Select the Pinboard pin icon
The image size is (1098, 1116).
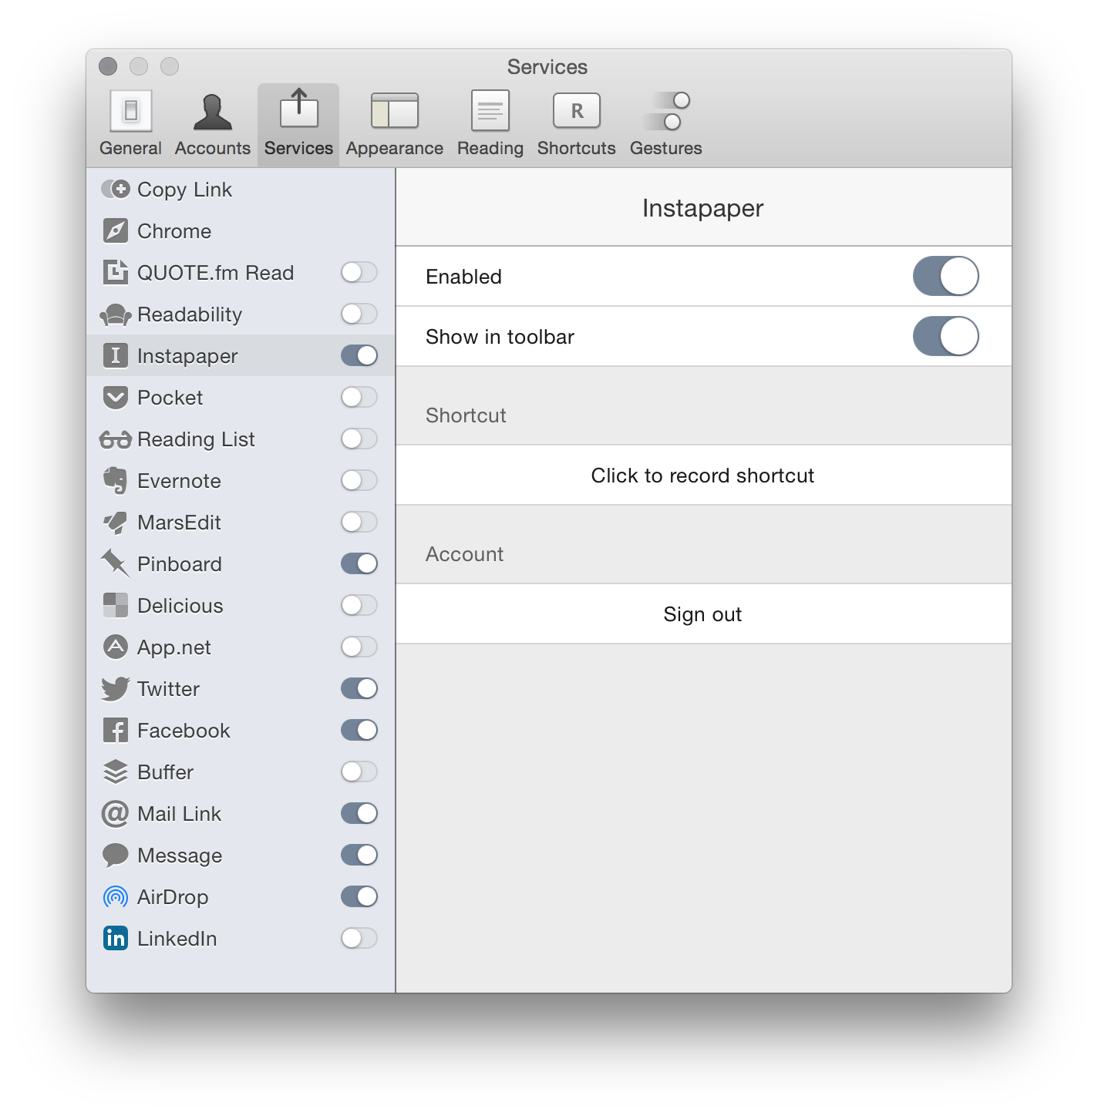point(116,563)
